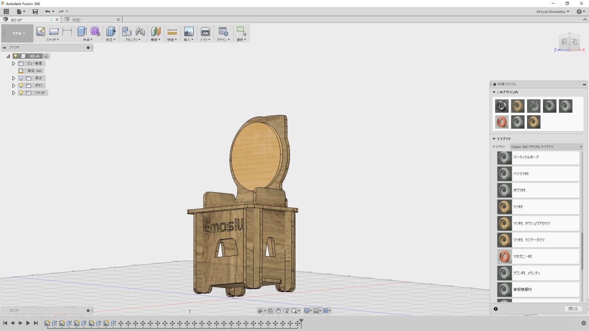Click the Select tool icon
This screenshot has height=331, width=589.
241,32
